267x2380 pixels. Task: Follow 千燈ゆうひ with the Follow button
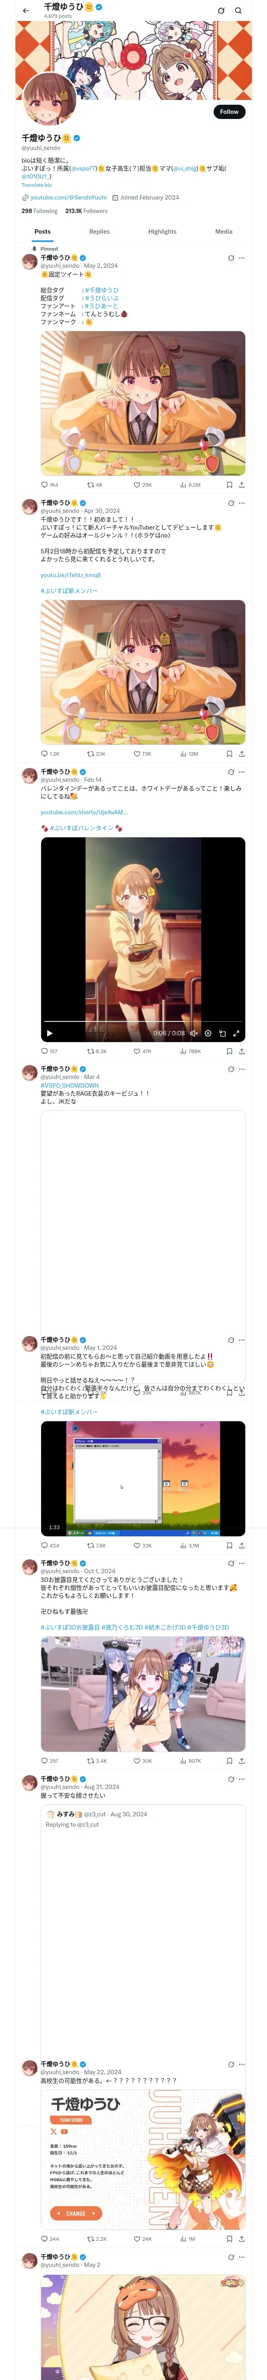tap(229, 112)
